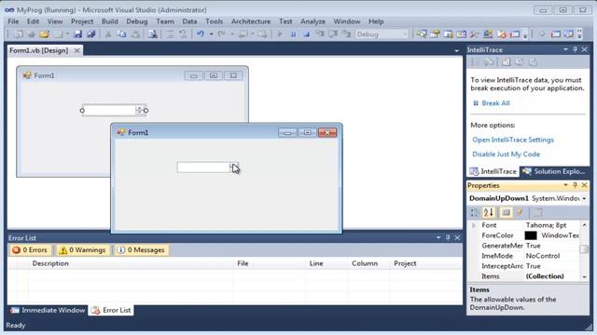Click the Step Into icon
The width and height of the screenshot is (597, 335).
tap(320, 34)
